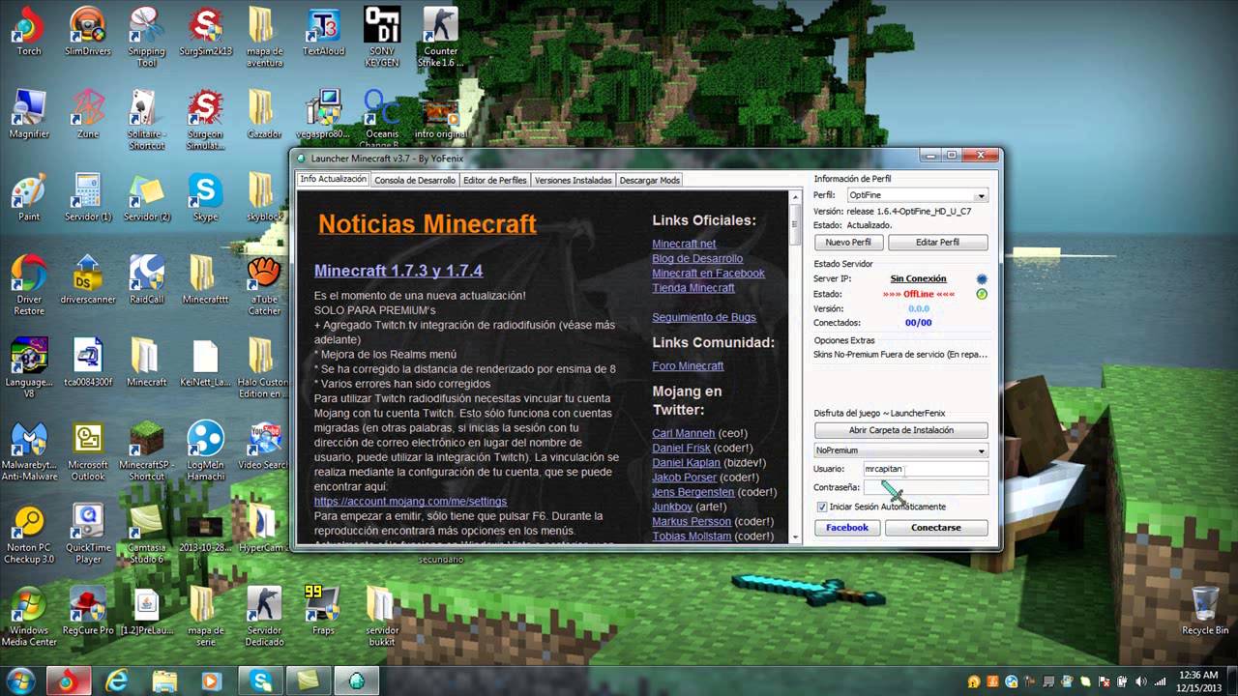Click the Minecraft 1.7.3 y 1.7.4 headline
The image size is (1238, 696).
click(x=398, y=271)
